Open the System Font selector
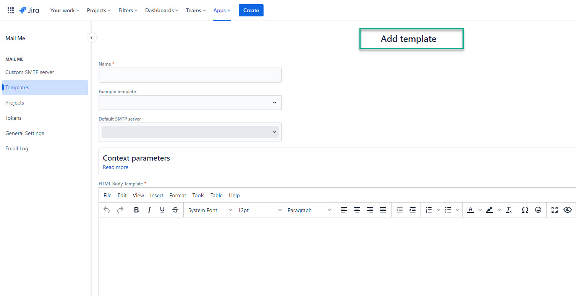The height and width of the screenshot is (296, 576). (210, 210)
